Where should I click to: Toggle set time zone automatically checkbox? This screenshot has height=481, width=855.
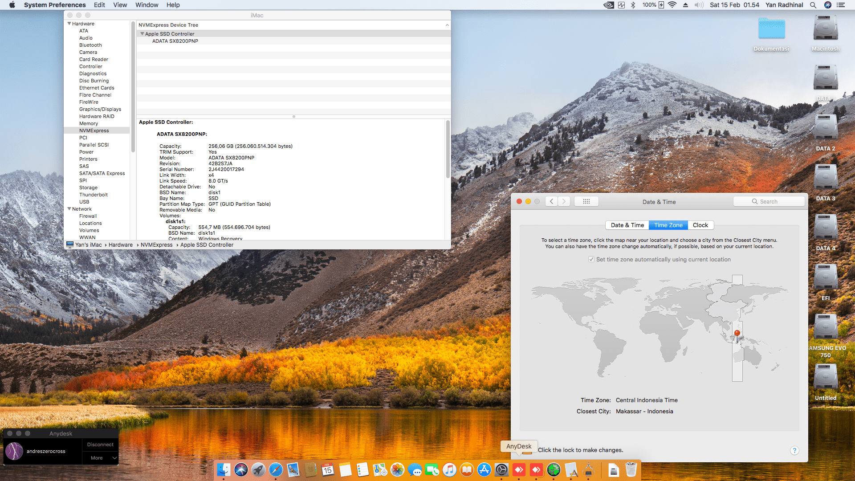point(591,259)
